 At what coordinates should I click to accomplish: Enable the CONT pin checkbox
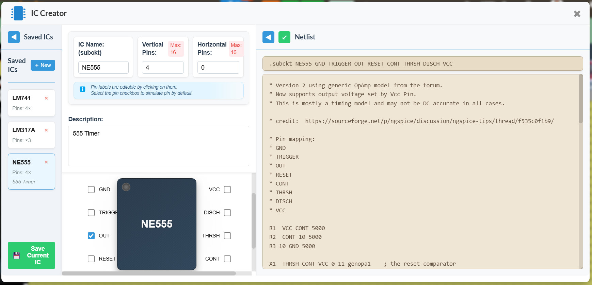click(x=227, y=259)
